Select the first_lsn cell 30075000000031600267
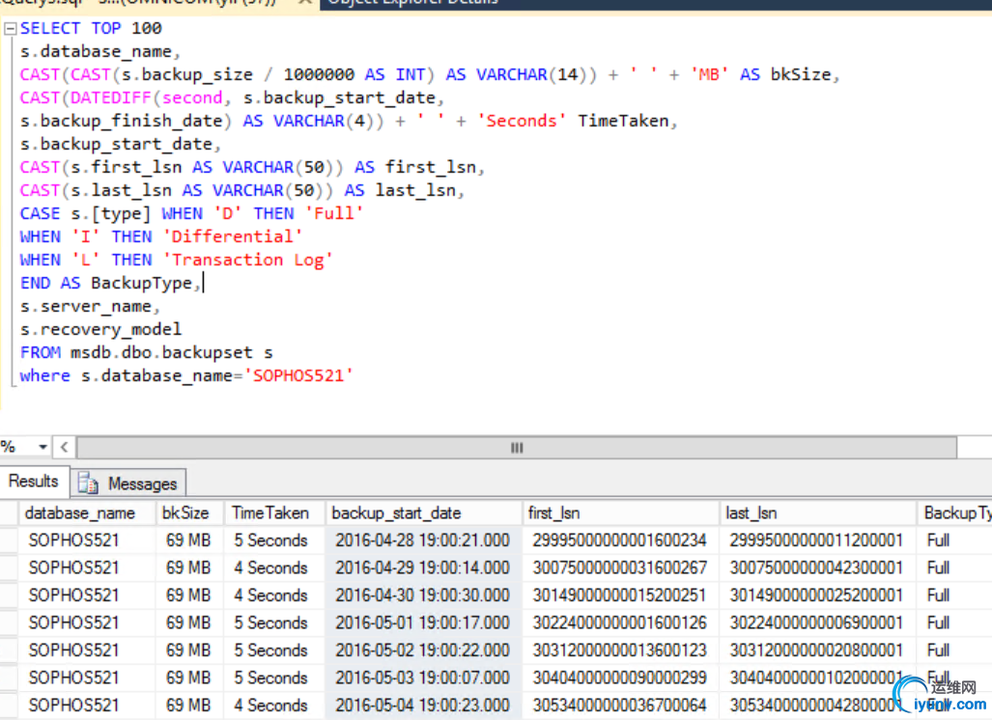The height and width of the screenshot is (720, 992). [x=618, y=568]
